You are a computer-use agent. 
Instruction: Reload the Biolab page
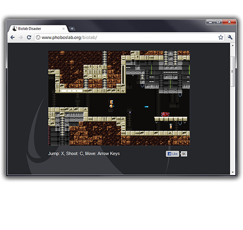[29, 37]
